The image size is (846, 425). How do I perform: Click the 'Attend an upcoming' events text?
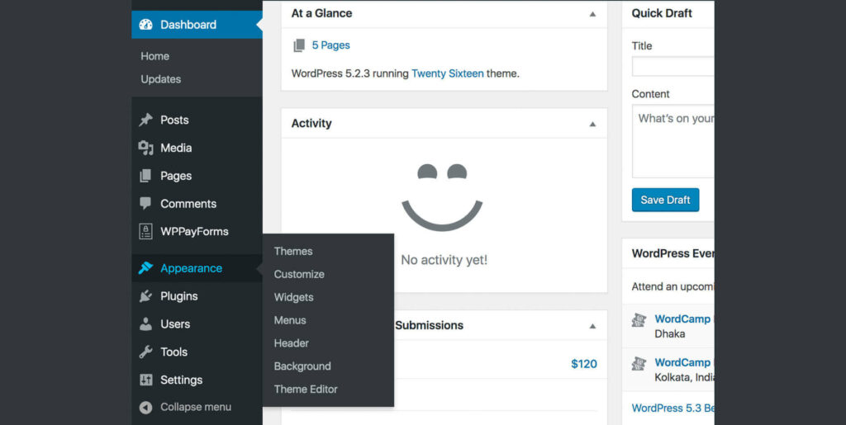[x=673, y=286]
